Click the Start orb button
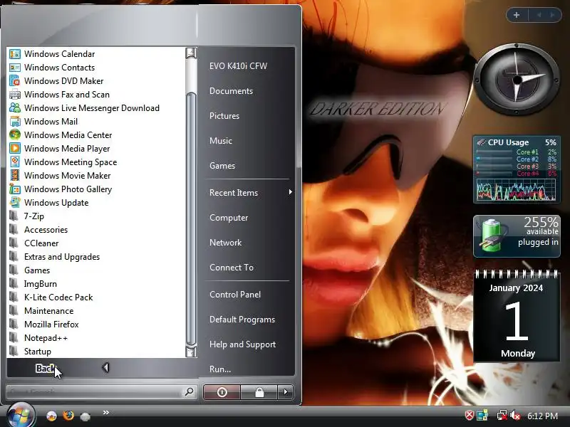 20,415
